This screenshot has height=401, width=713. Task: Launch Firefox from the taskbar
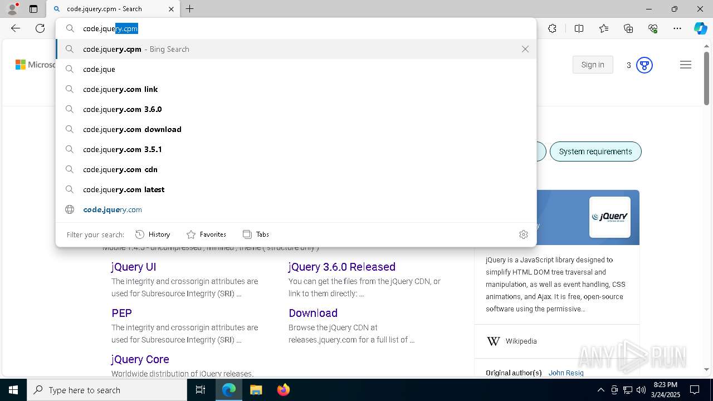(283, 390)
